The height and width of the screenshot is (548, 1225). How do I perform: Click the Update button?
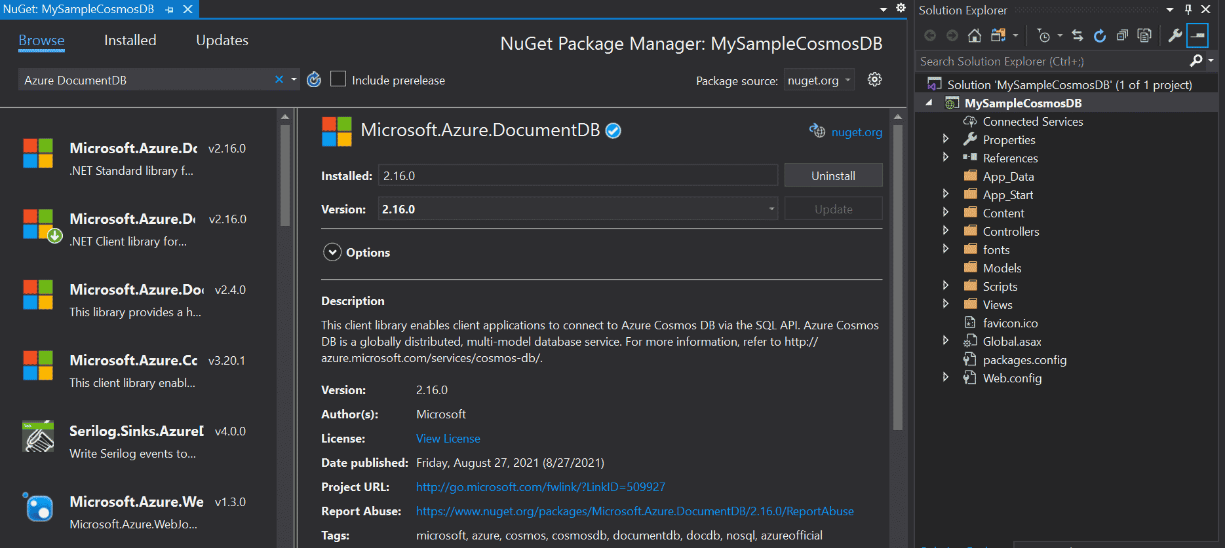point(833,209)
